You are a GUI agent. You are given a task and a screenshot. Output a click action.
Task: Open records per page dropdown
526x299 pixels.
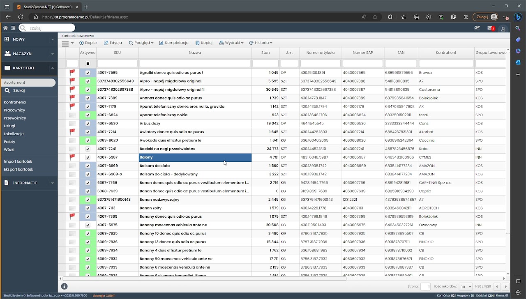[466, 287]
